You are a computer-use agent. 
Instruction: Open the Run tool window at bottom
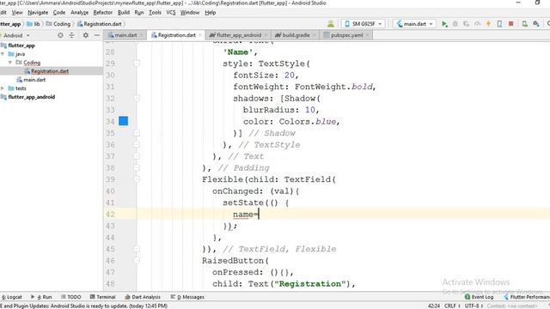[42, 297]
